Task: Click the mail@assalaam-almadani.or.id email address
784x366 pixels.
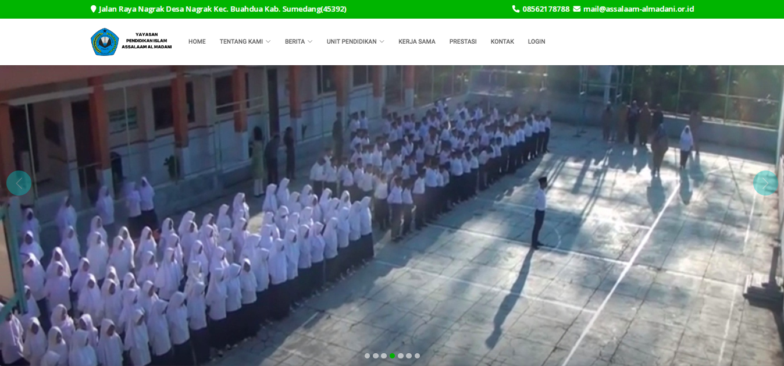Action: tap(638, 9)
